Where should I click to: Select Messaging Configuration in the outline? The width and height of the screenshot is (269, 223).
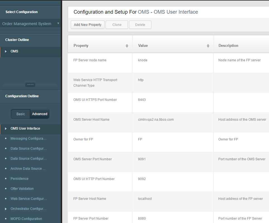click(x=28, y=139)
